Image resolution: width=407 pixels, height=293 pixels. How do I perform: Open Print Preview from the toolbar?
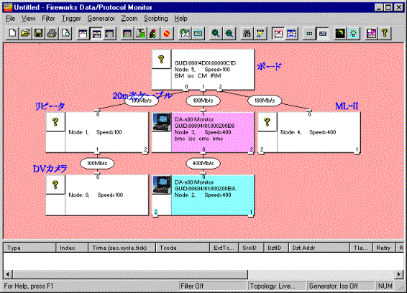tap(65, 34)
